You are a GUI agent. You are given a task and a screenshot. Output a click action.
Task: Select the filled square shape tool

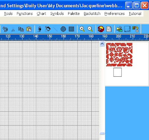[x=72, y=29]
